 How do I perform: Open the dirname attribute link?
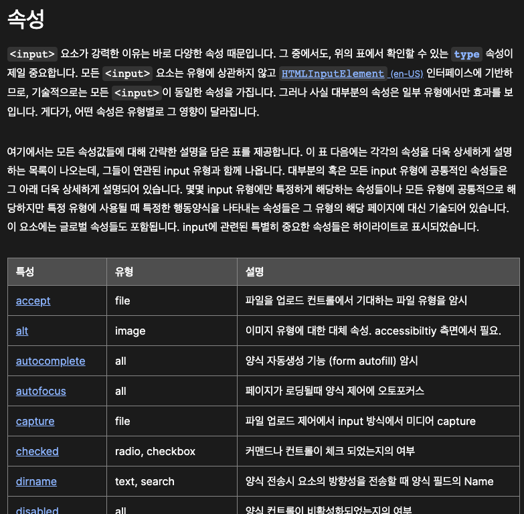36,481
